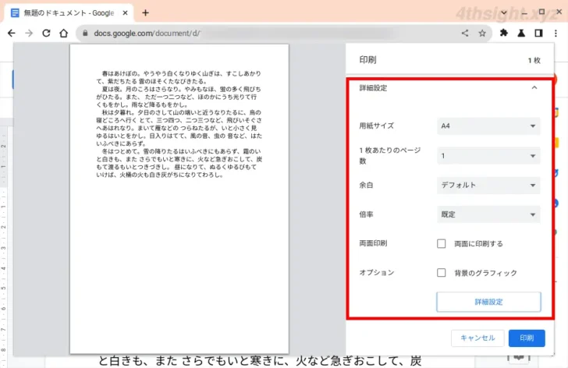Open the home page icon
568x368 pixels.
pos(64,34)
